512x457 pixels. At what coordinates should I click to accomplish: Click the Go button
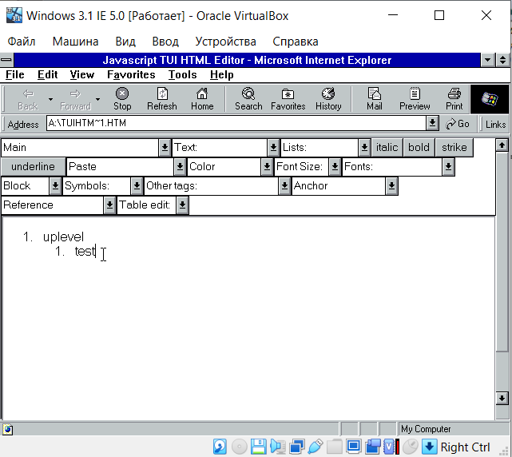[x=458, y=124]
